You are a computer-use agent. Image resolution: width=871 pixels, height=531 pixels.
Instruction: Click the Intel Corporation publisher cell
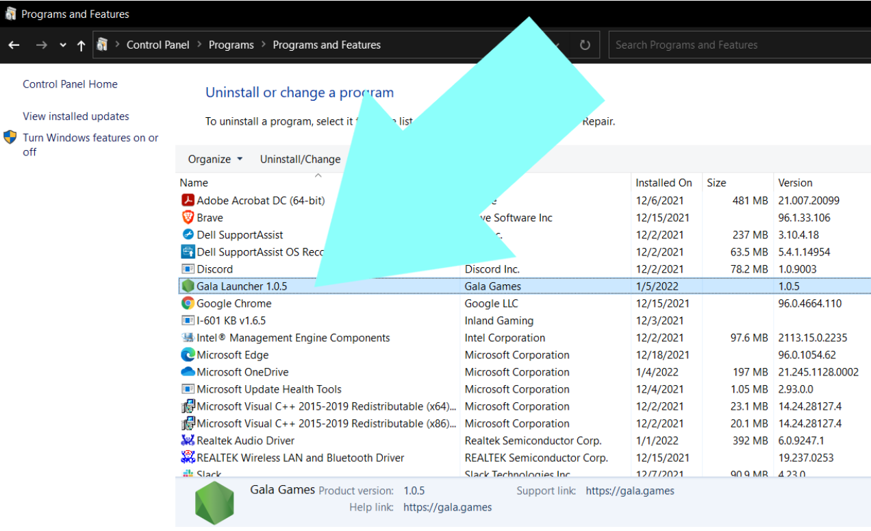point(505,338)
